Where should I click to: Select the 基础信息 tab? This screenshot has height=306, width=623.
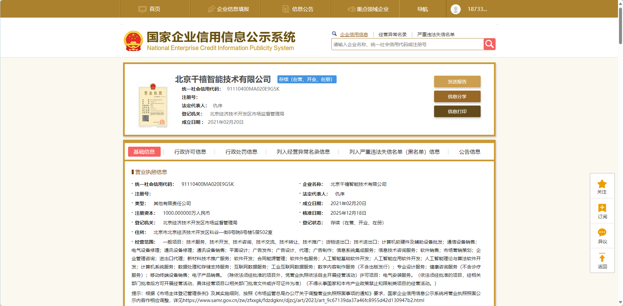coord(144,152)
